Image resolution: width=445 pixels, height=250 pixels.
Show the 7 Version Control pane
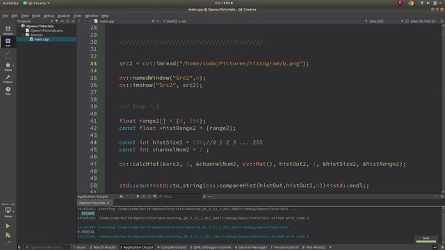pyautogui.click(x=284, y=247)
